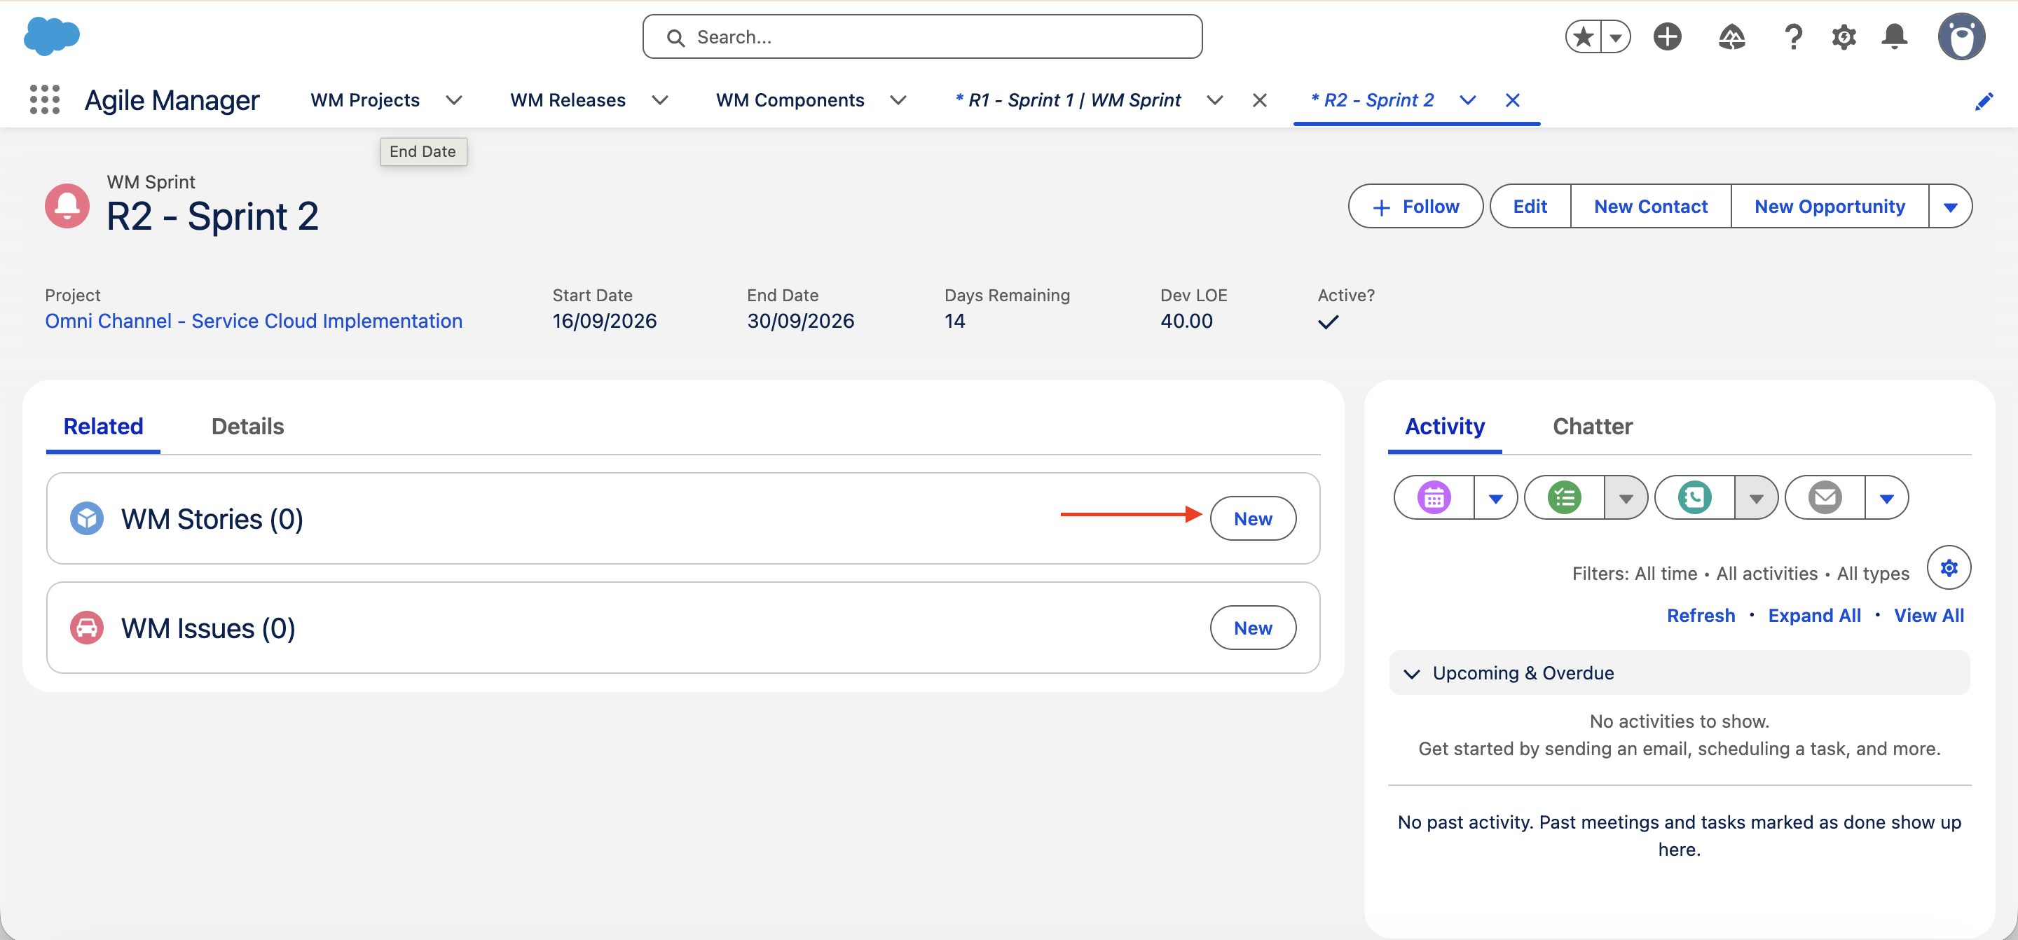The height and width of the screenshot is (940, 2018).
Task: Click the Favorites star icon
Action: [x=1584, y=37]
